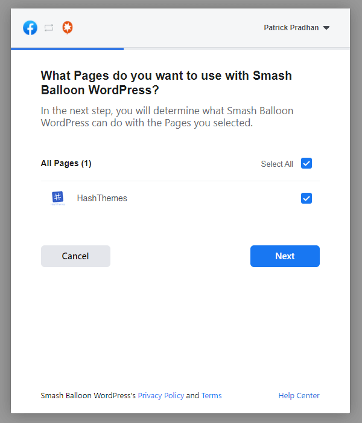Click the Next button
362x423 pixels.
[285, 256]
